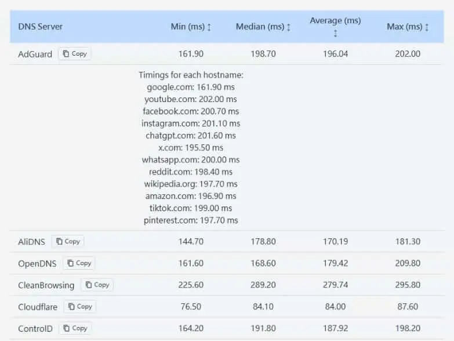The width and height of the screenshot is (454, 341).
Task: Sort by the Max (ms) arrow icon
Action: pyautogui.click(x=427, y=27)
